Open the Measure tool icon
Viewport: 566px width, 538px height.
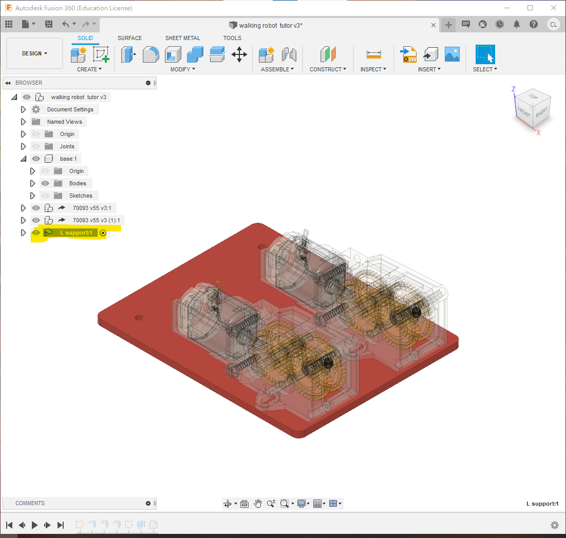[x=373, y=54]
